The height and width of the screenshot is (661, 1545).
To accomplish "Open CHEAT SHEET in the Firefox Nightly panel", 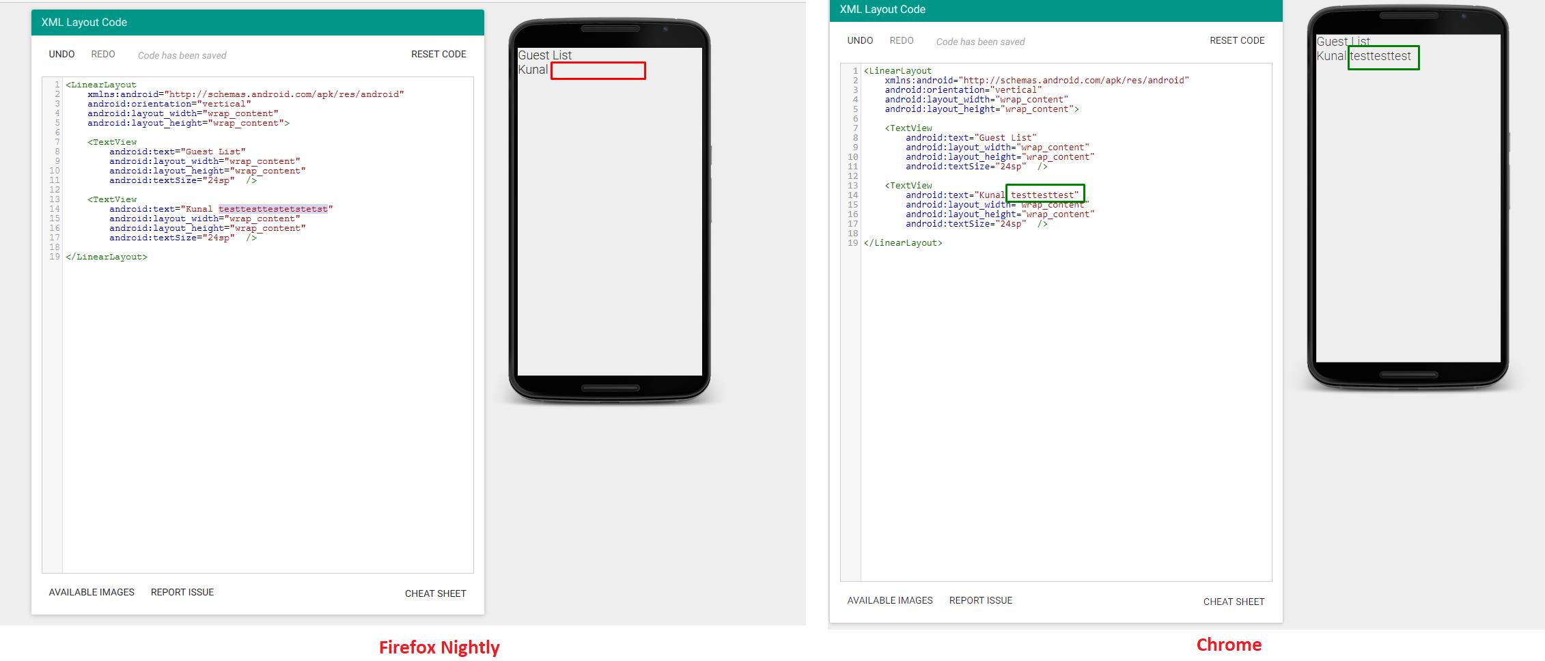I will [x=435, y=594].
